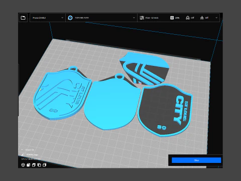Click the extruder number 1 badge

70,18
